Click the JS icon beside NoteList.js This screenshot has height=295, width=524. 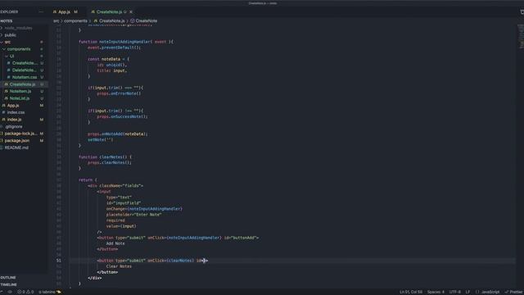pos(6,98)
